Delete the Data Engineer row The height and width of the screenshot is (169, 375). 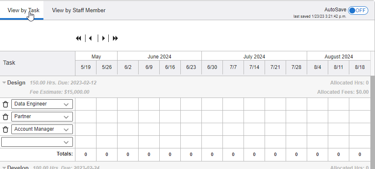(5, 104)
